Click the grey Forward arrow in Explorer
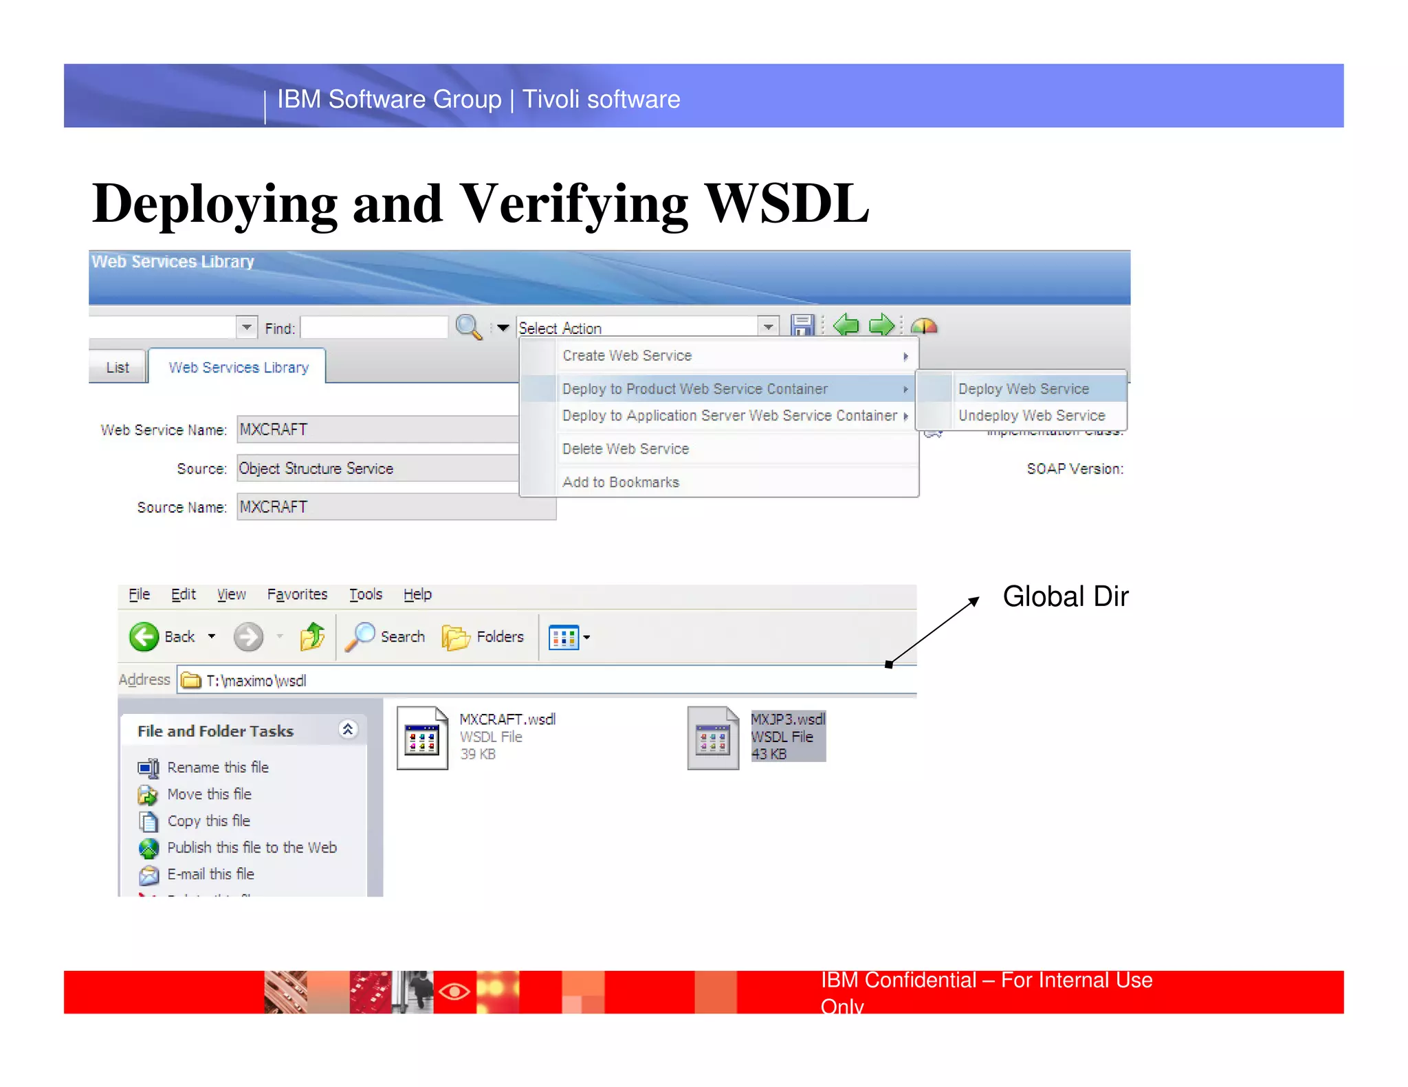This screenshot has width=1408, height=1087. coord(248,636)
